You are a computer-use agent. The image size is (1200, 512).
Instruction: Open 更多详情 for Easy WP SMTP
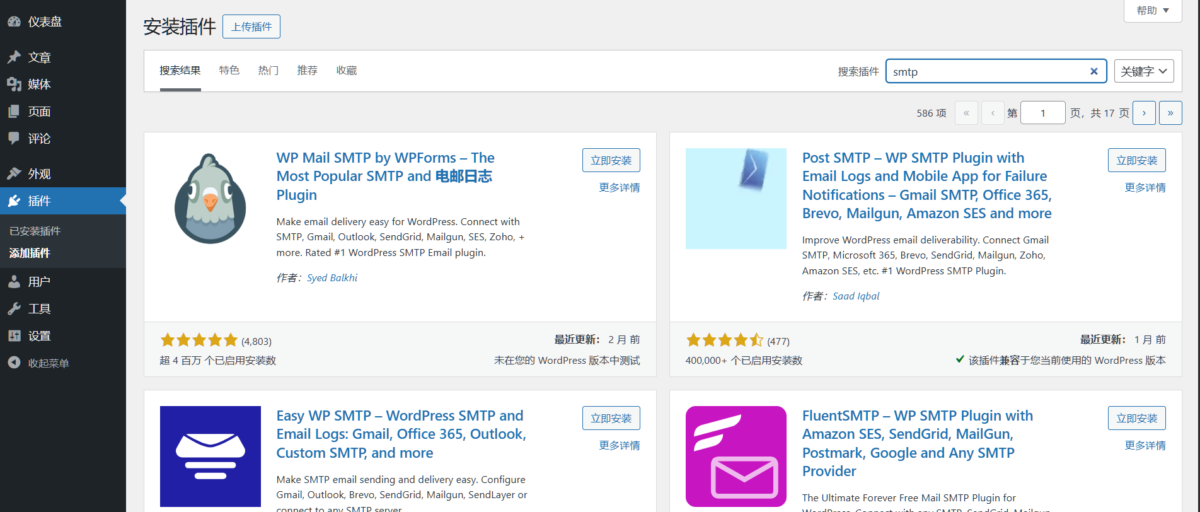620,445
